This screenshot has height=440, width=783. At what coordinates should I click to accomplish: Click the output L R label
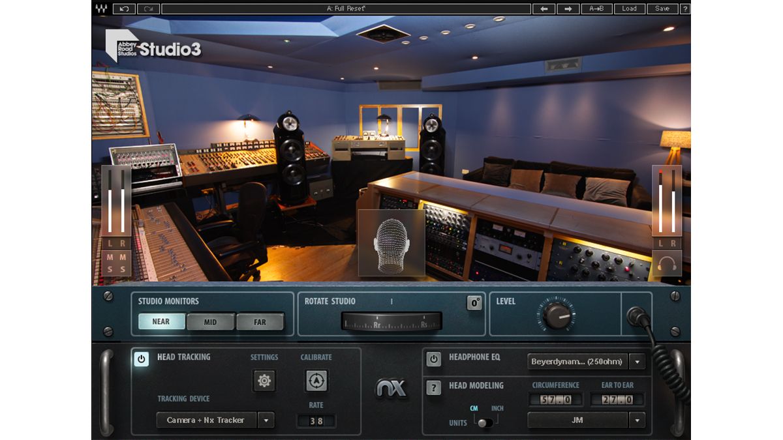point(667,243)
